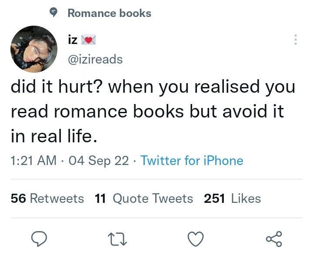313x259 pixels.
Task: Click the 04 Sep 22 date
Action: [99, 161]
